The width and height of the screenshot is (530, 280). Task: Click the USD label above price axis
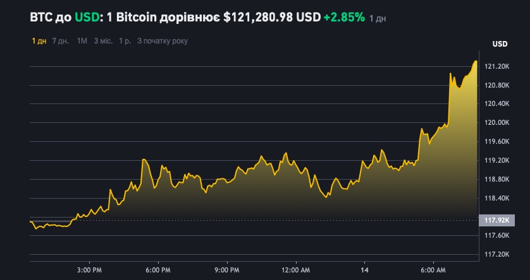500,44
